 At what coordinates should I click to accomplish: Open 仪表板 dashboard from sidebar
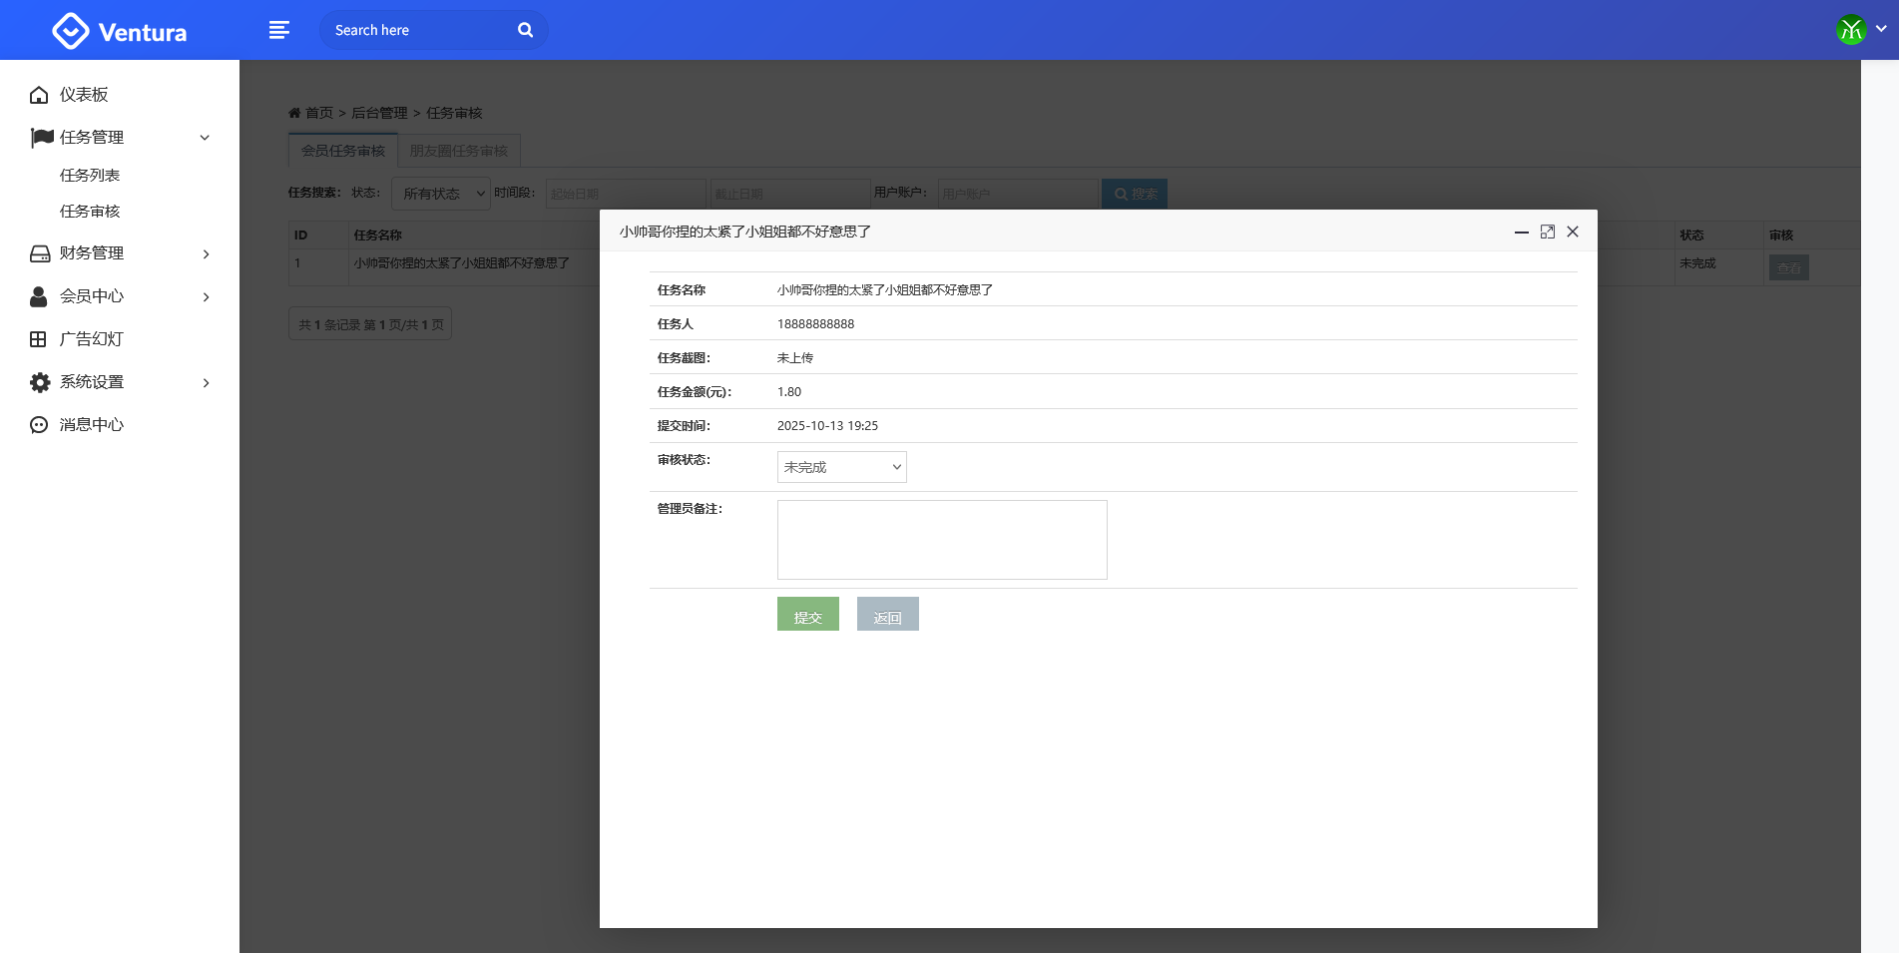[83, 95]
